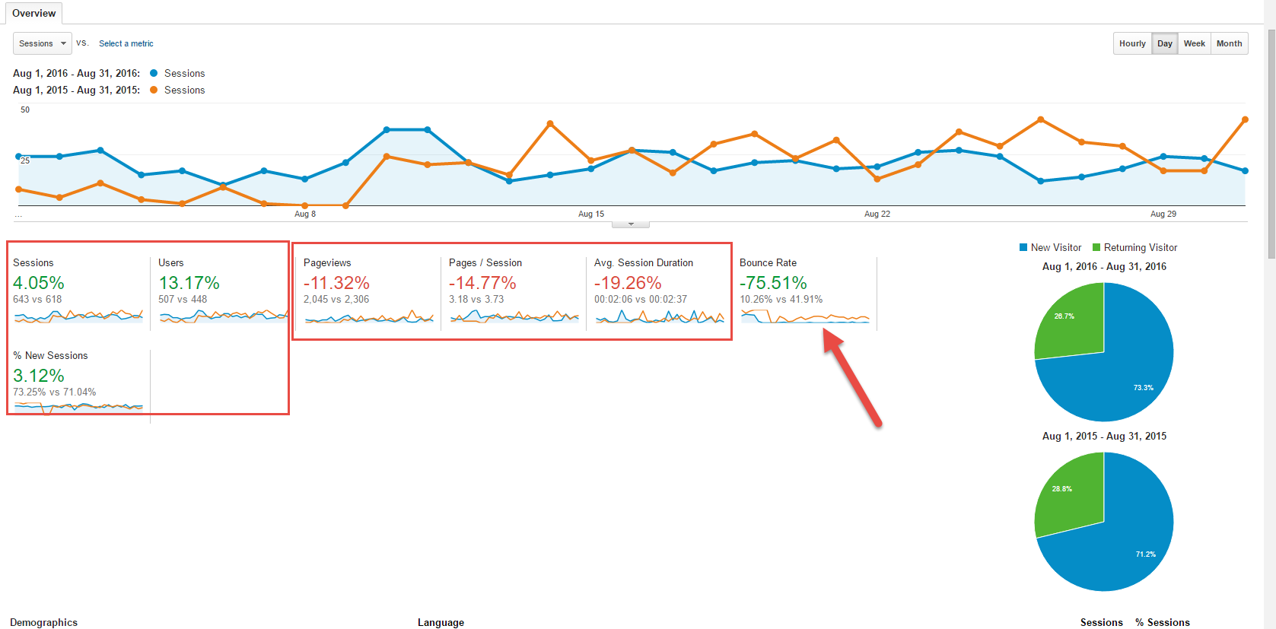Collapse the chart using the small arrow handle
This screenshot has height=629, width=1276.
coord(631,224)
